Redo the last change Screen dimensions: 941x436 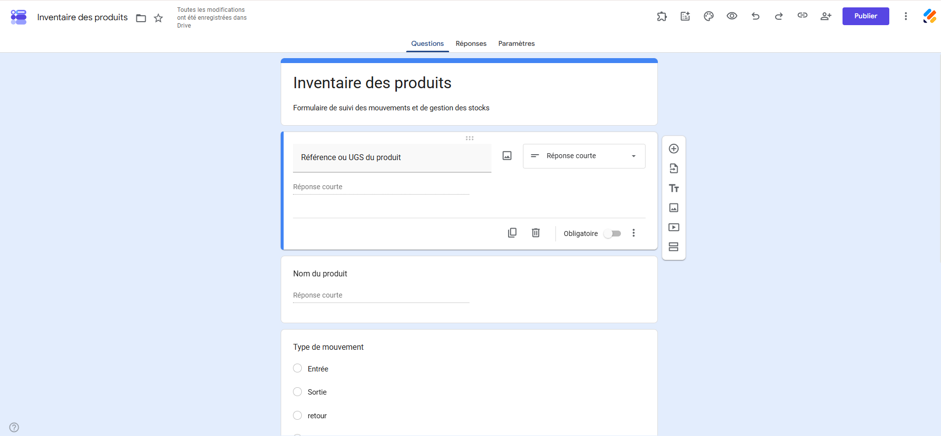point(779,16)
